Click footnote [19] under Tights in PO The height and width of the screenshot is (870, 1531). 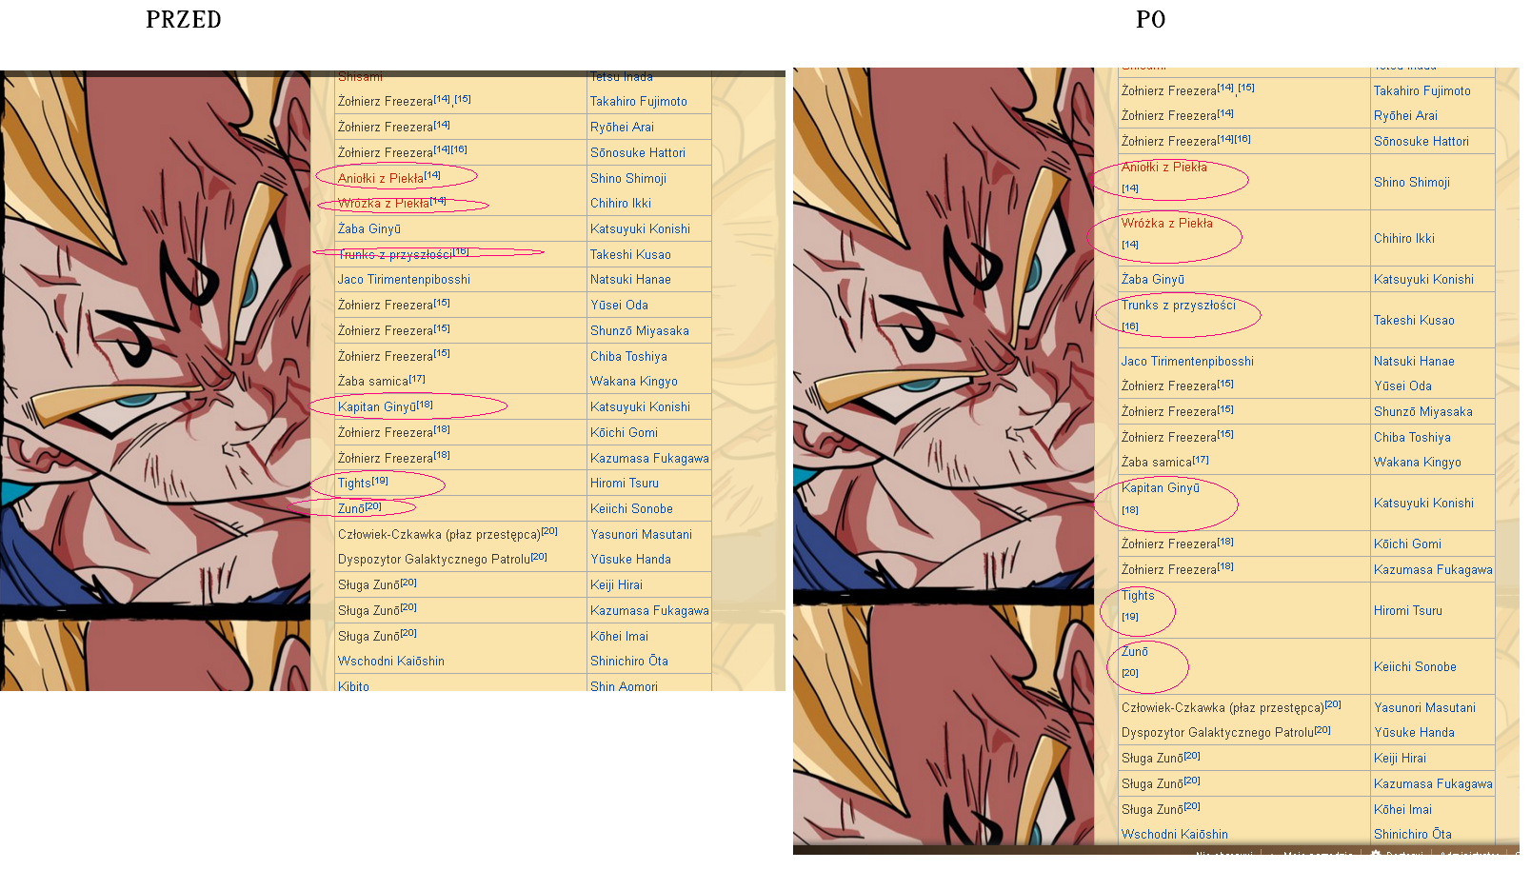click(x=1129, y=617)
